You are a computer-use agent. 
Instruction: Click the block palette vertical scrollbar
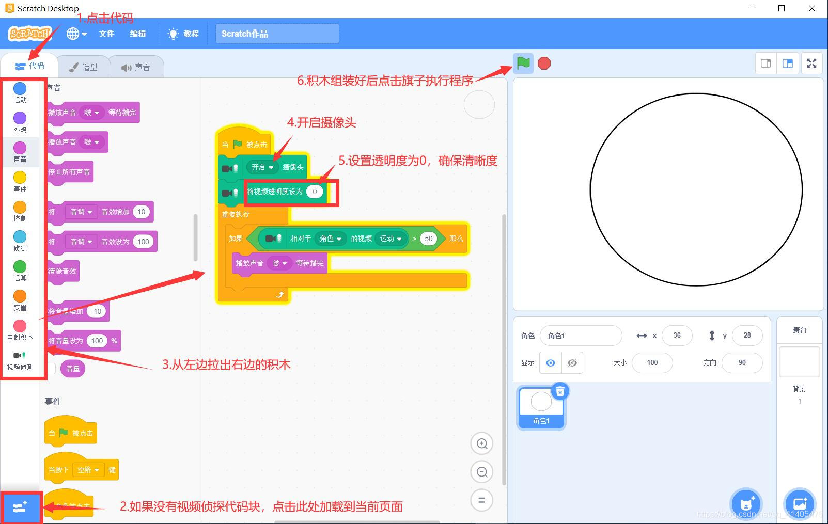point(195,237)
